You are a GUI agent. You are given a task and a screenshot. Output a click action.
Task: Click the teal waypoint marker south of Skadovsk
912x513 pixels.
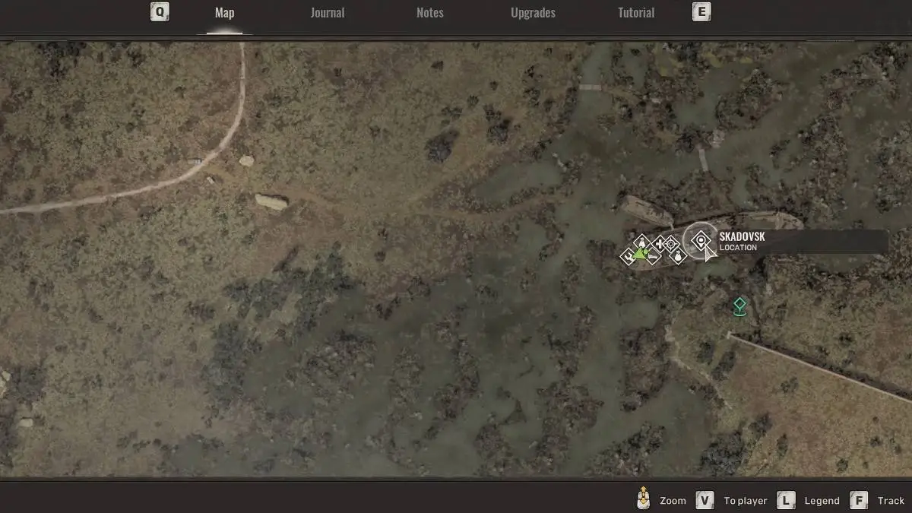[739, 306]
